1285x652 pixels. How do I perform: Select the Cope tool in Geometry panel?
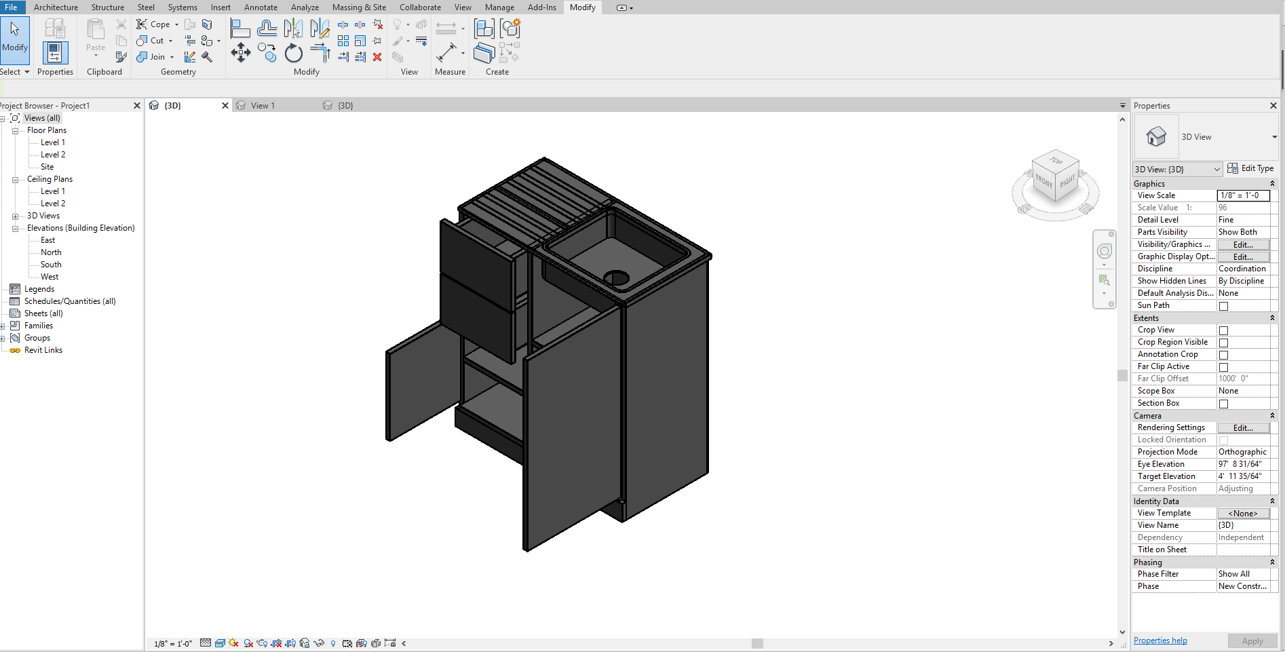coord(151,24)
